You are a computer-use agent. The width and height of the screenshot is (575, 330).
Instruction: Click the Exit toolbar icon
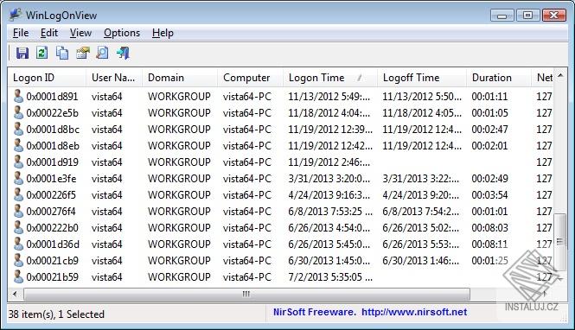click(123, 53)
